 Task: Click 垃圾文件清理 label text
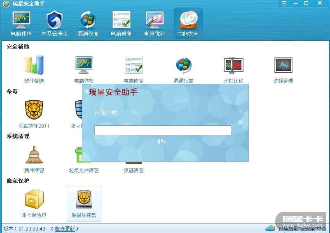(84, 170)
